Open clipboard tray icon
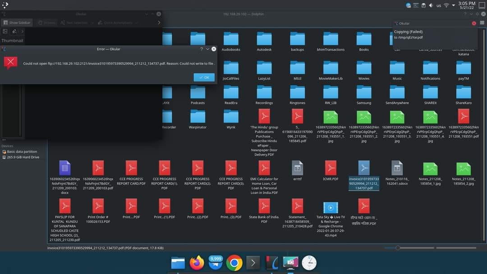487x274 pixels. (x=423, y=5)
